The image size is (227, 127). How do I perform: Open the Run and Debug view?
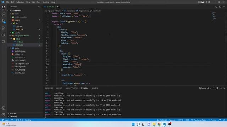[3, 28]
